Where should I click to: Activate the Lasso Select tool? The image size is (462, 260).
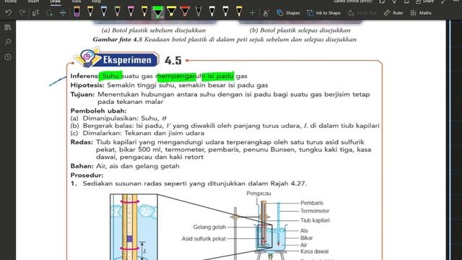[x=49, y=13]
